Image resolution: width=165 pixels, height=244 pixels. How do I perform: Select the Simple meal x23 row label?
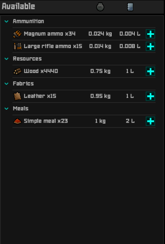pyautogui.click(x=46, y=121)
